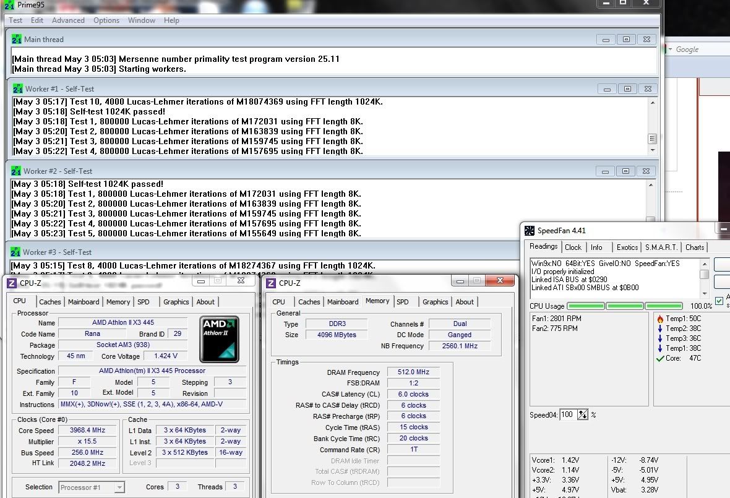Switch to the Exotics tab in SpeedFan

627,247
